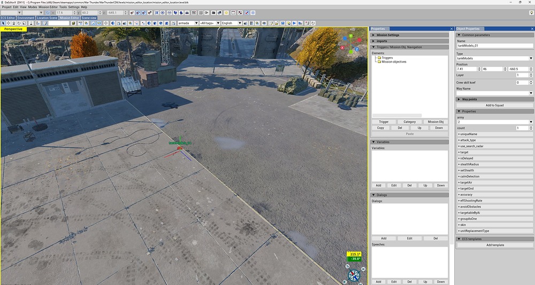Click the blue floppy disk save icon

pyautogui.click(x=283, y=23)
